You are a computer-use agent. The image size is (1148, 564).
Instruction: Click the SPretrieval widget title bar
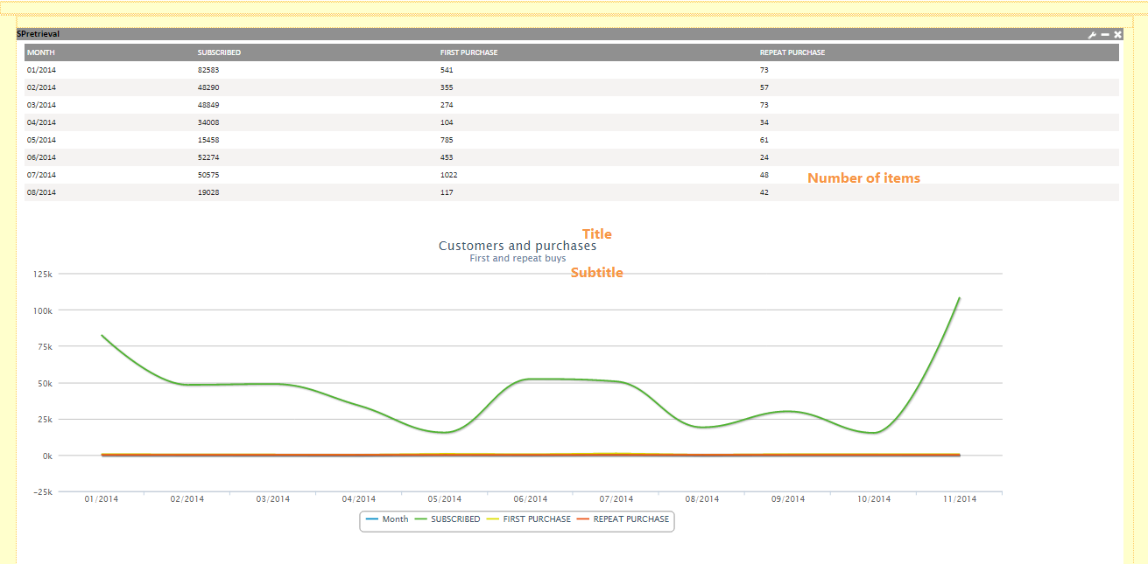525,34
